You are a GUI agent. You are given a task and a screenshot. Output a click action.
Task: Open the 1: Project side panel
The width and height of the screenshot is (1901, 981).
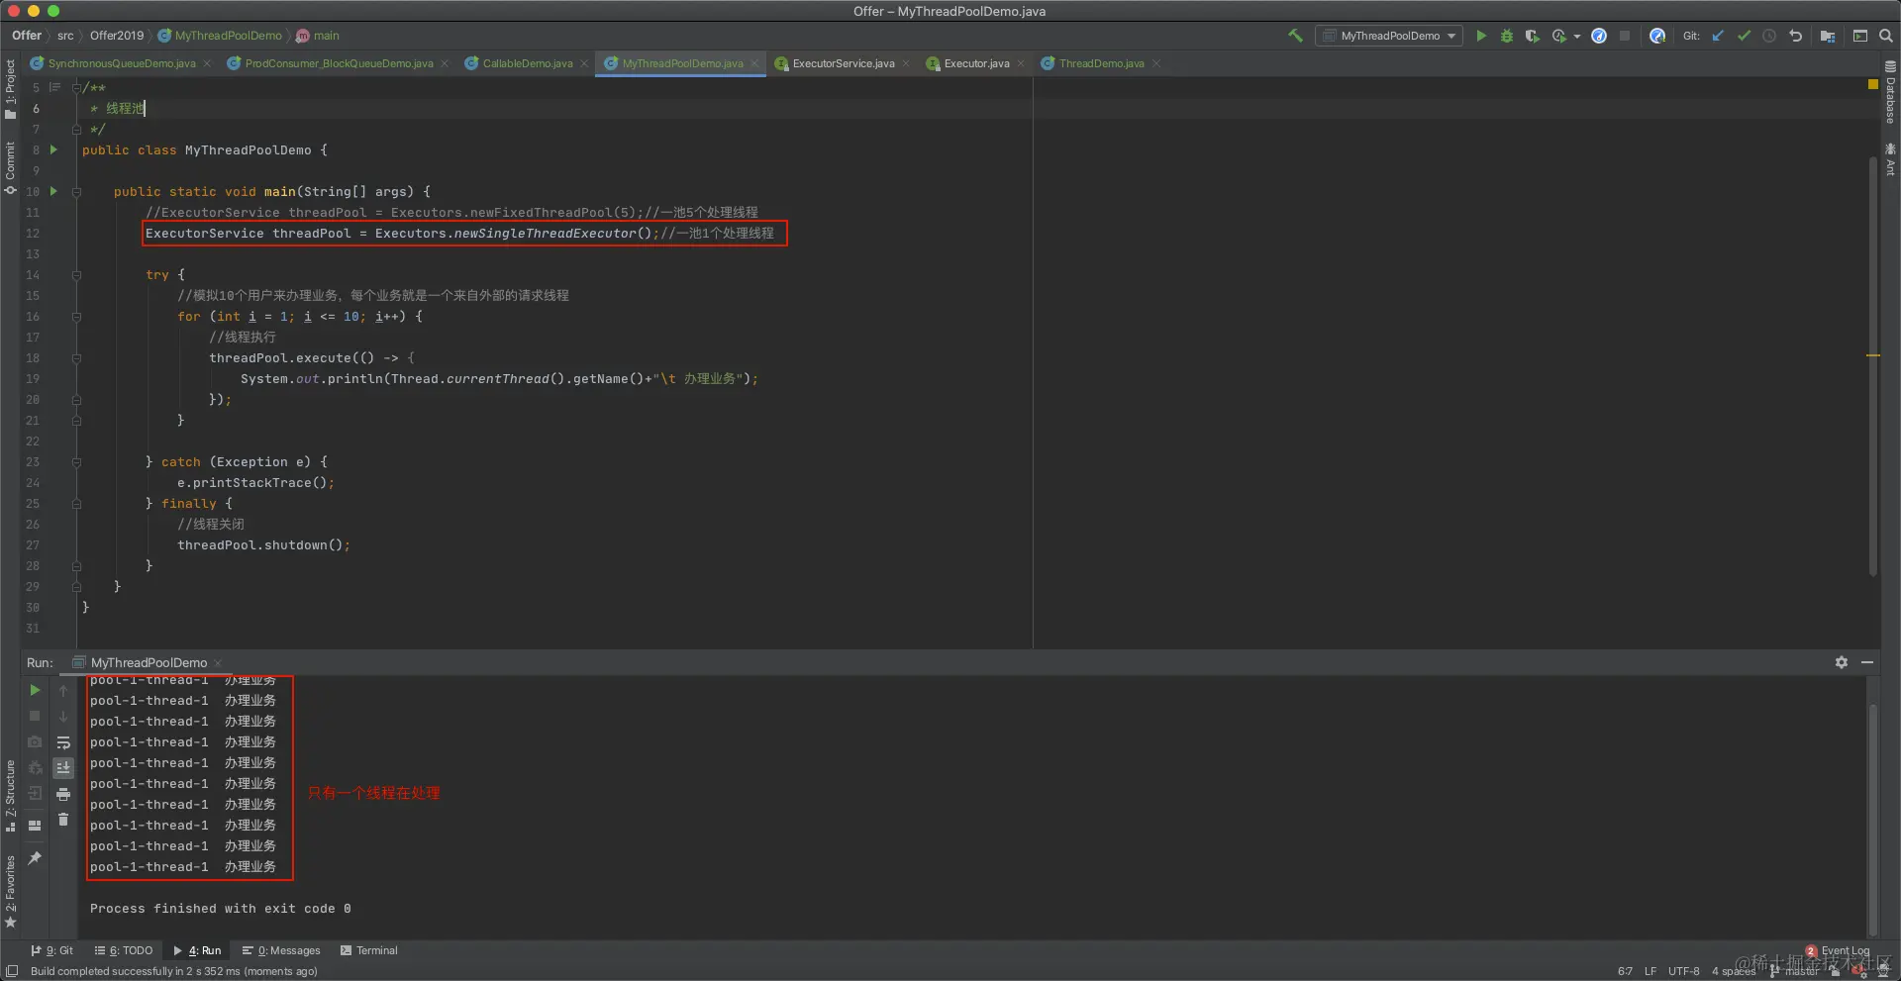point(10,89)
